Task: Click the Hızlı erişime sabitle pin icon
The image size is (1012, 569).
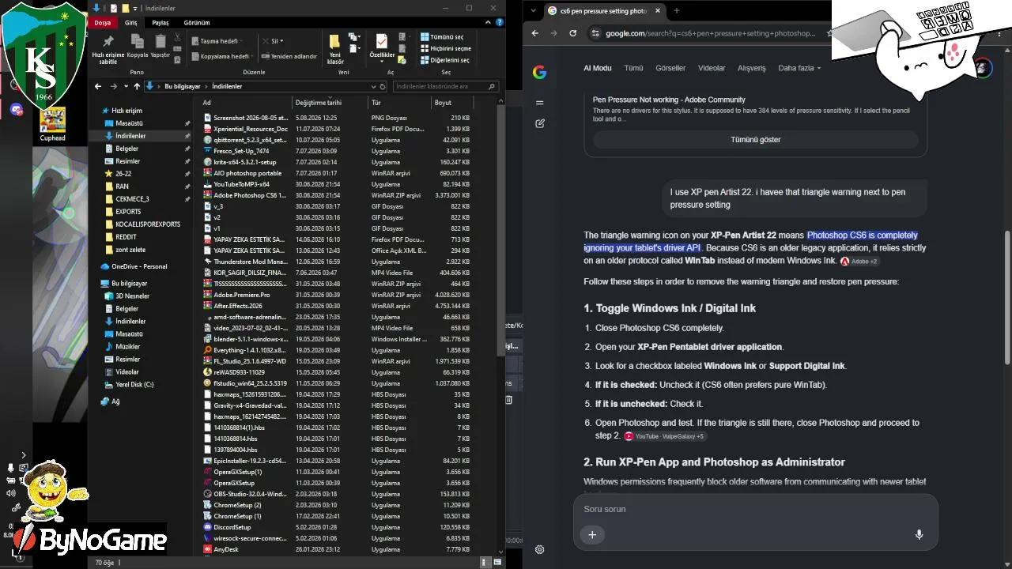Action: pos(108,42)
